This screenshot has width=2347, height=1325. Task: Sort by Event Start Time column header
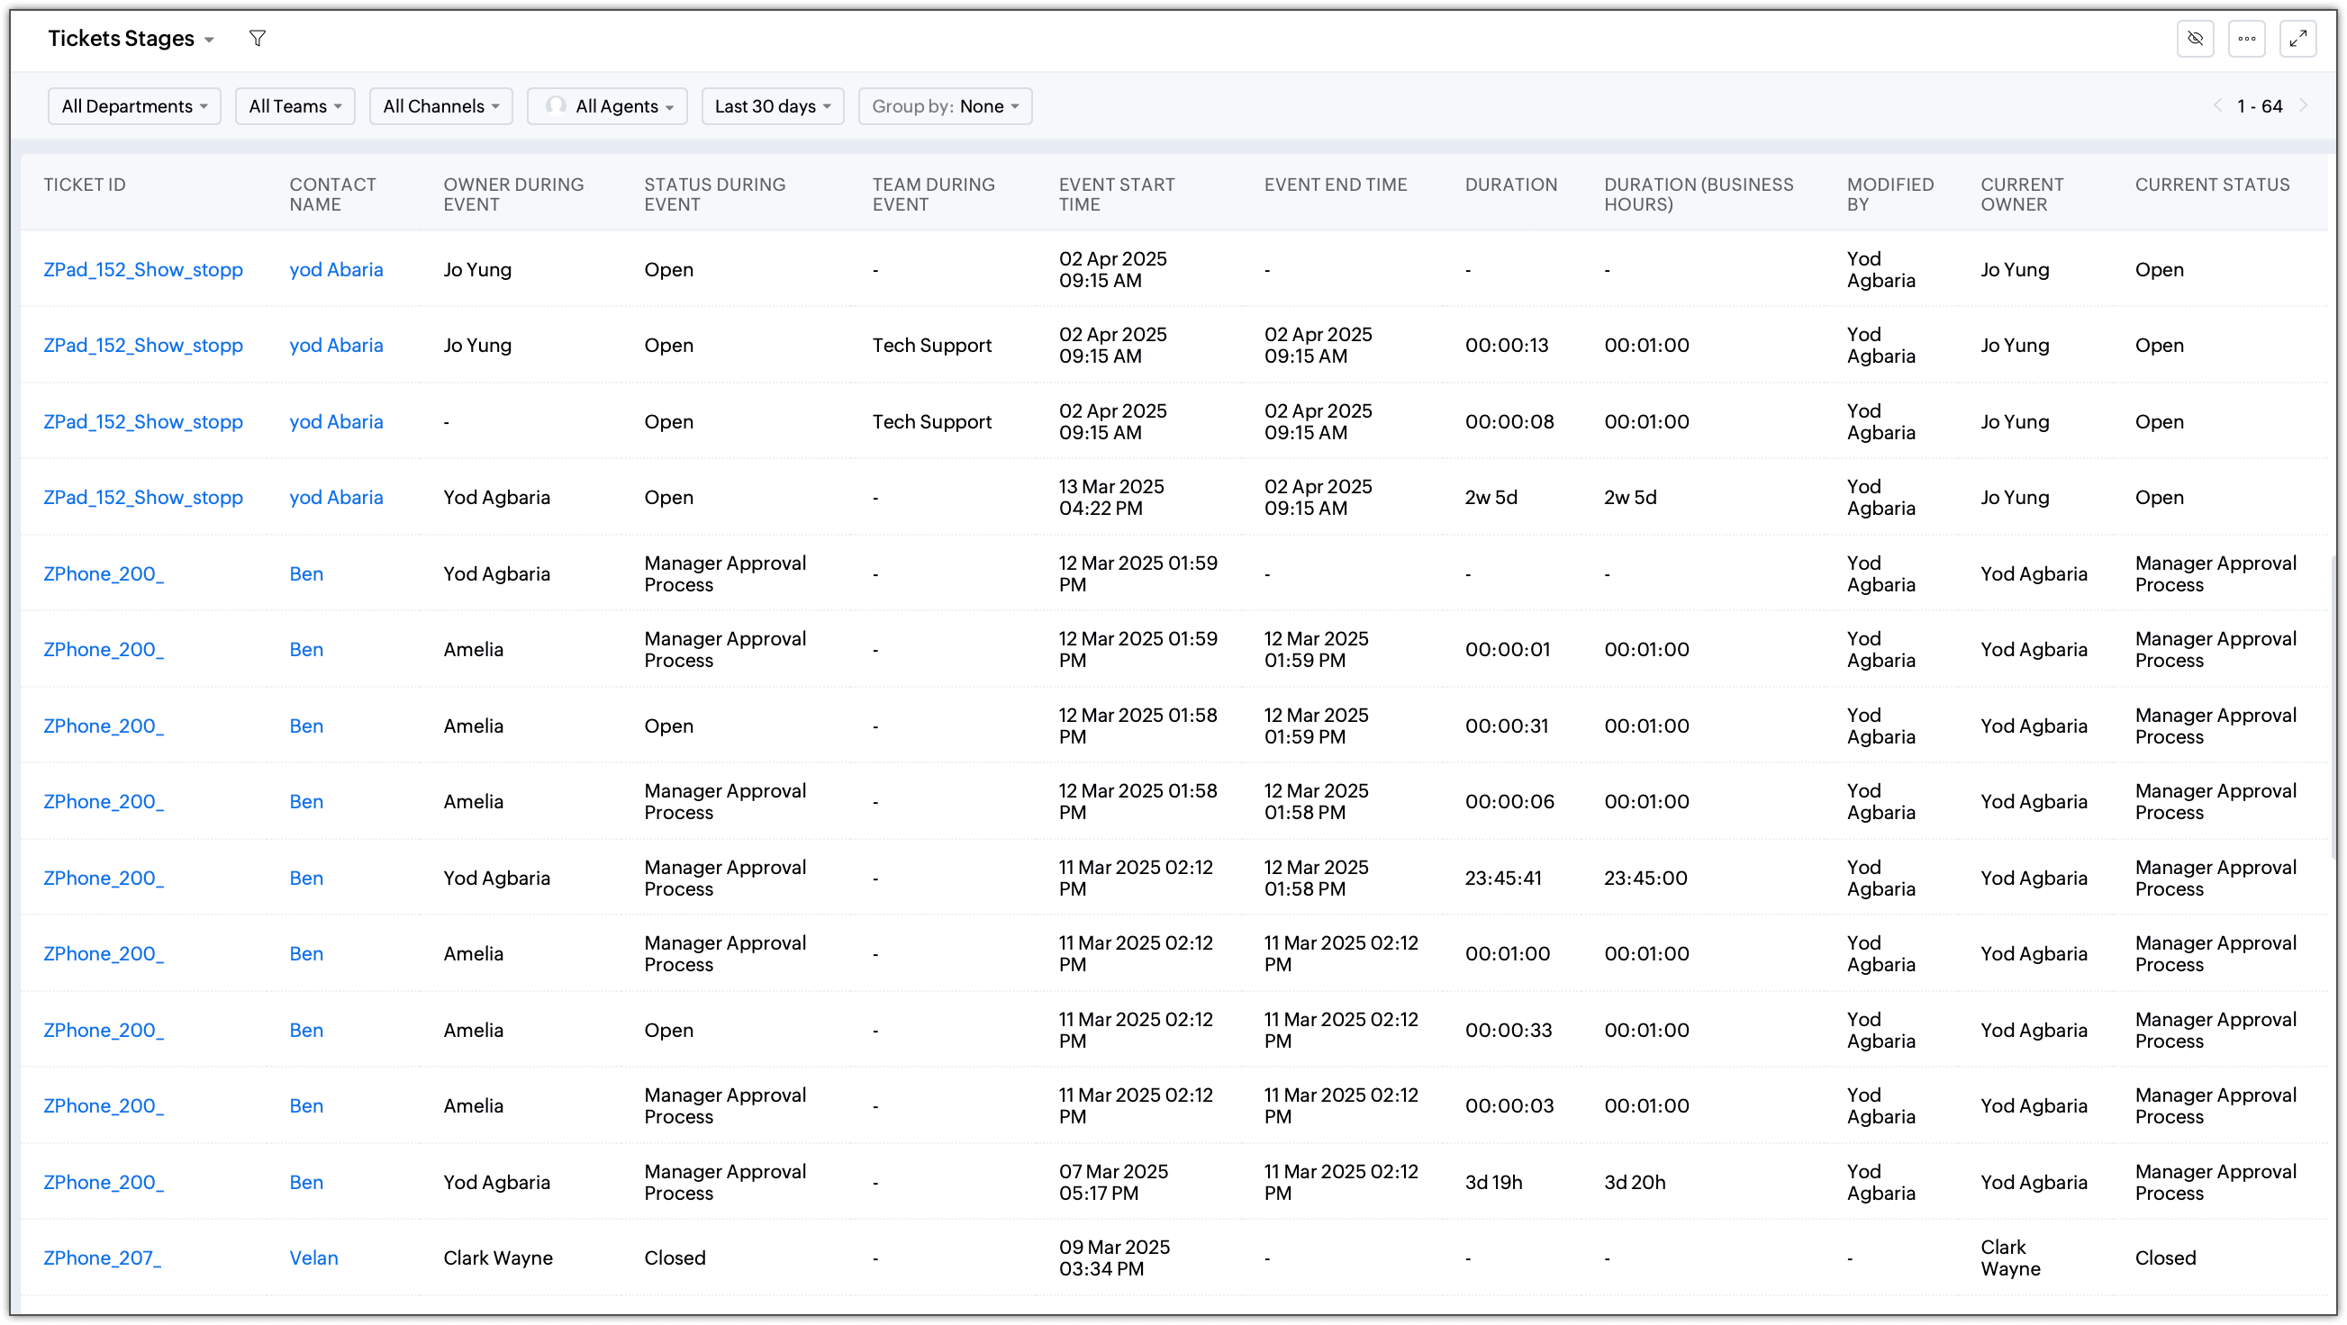coord(1116,194)
